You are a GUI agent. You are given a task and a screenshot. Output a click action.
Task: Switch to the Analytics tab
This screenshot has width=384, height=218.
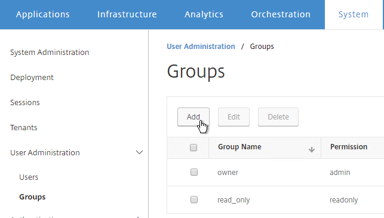pos(204,14)
